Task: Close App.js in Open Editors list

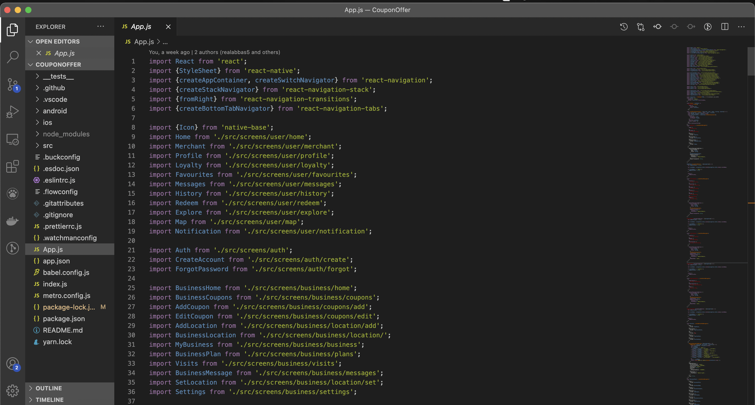Action: (x=39, y=53)
